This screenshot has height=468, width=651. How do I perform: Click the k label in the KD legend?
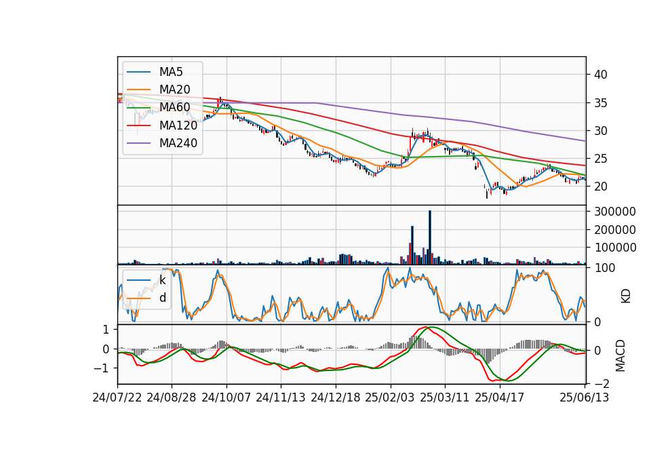point(162,280)
